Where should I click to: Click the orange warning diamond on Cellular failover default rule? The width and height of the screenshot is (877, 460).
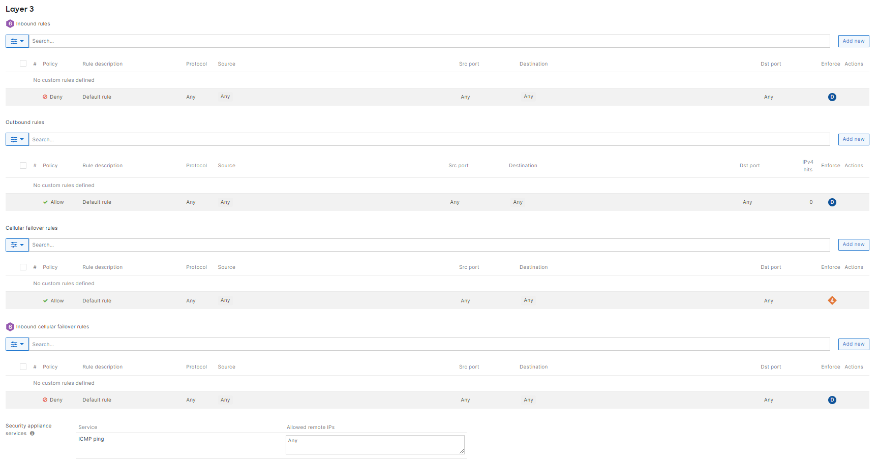coord(832,300)
